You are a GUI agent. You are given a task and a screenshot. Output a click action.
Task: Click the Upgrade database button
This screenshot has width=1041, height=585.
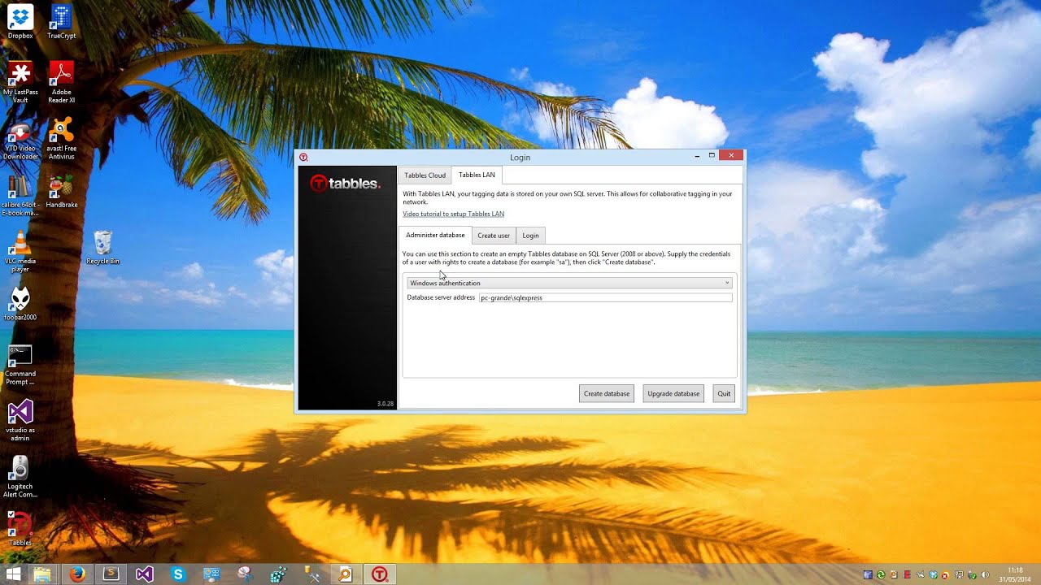pos(673,393)
